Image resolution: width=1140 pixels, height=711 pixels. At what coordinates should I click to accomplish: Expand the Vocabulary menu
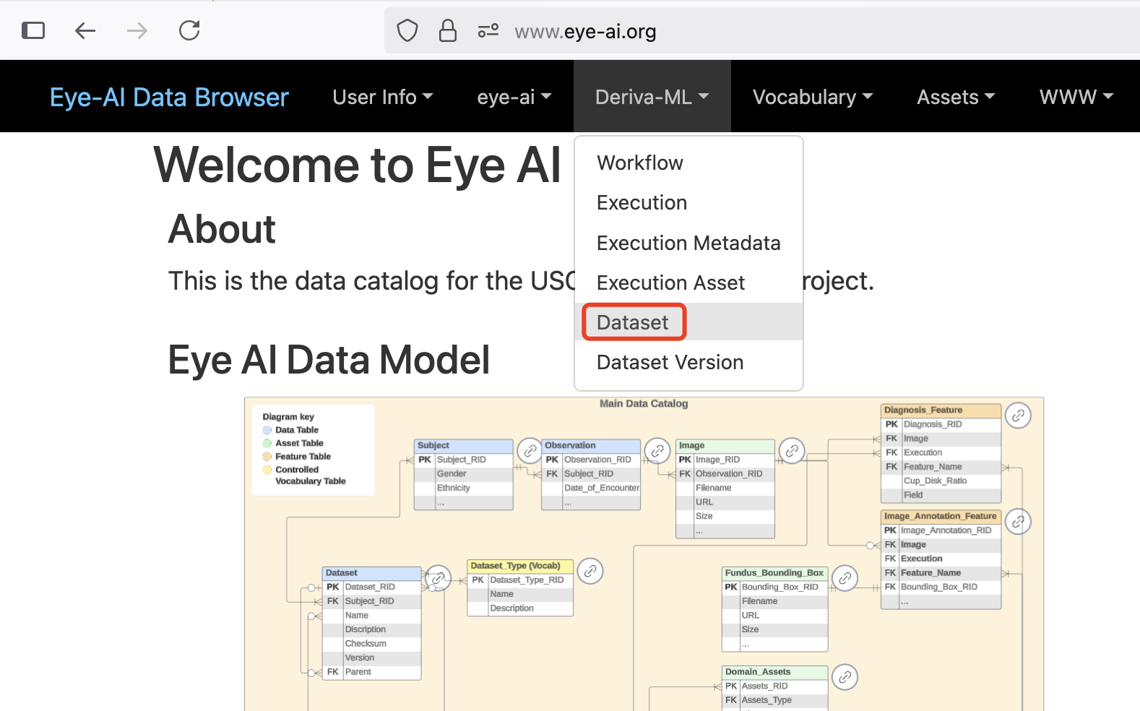813,97
